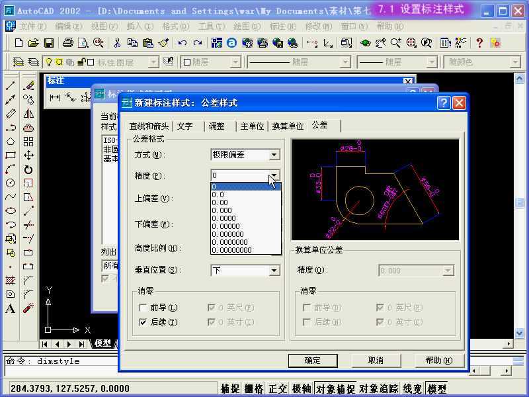The image size is (529, 397).
Task: Click 取消 button in the dialog
Action: coord(376,361)
